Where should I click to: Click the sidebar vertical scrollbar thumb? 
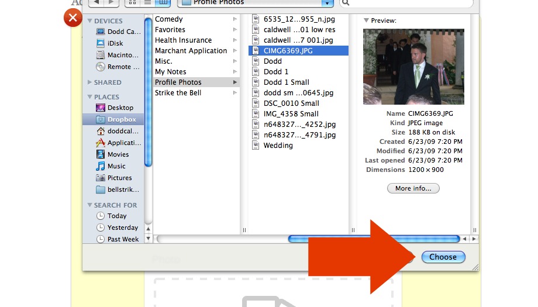(x=148, y=92)
